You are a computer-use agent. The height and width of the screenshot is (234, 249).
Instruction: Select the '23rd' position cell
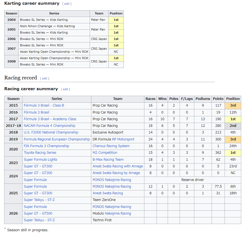point(233,166)
